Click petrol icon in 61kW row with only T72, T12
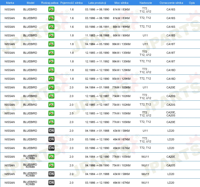The image size is (200, 187). [x=51, y=18]
